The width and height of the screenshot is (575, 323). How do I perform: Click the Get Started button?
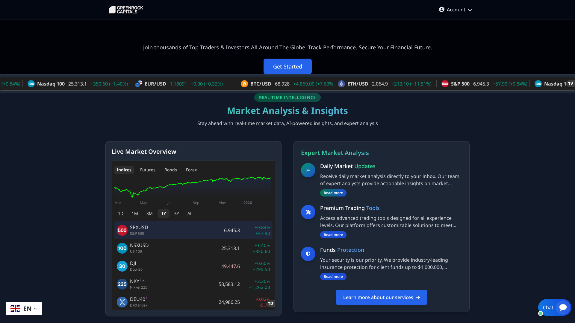287,66
